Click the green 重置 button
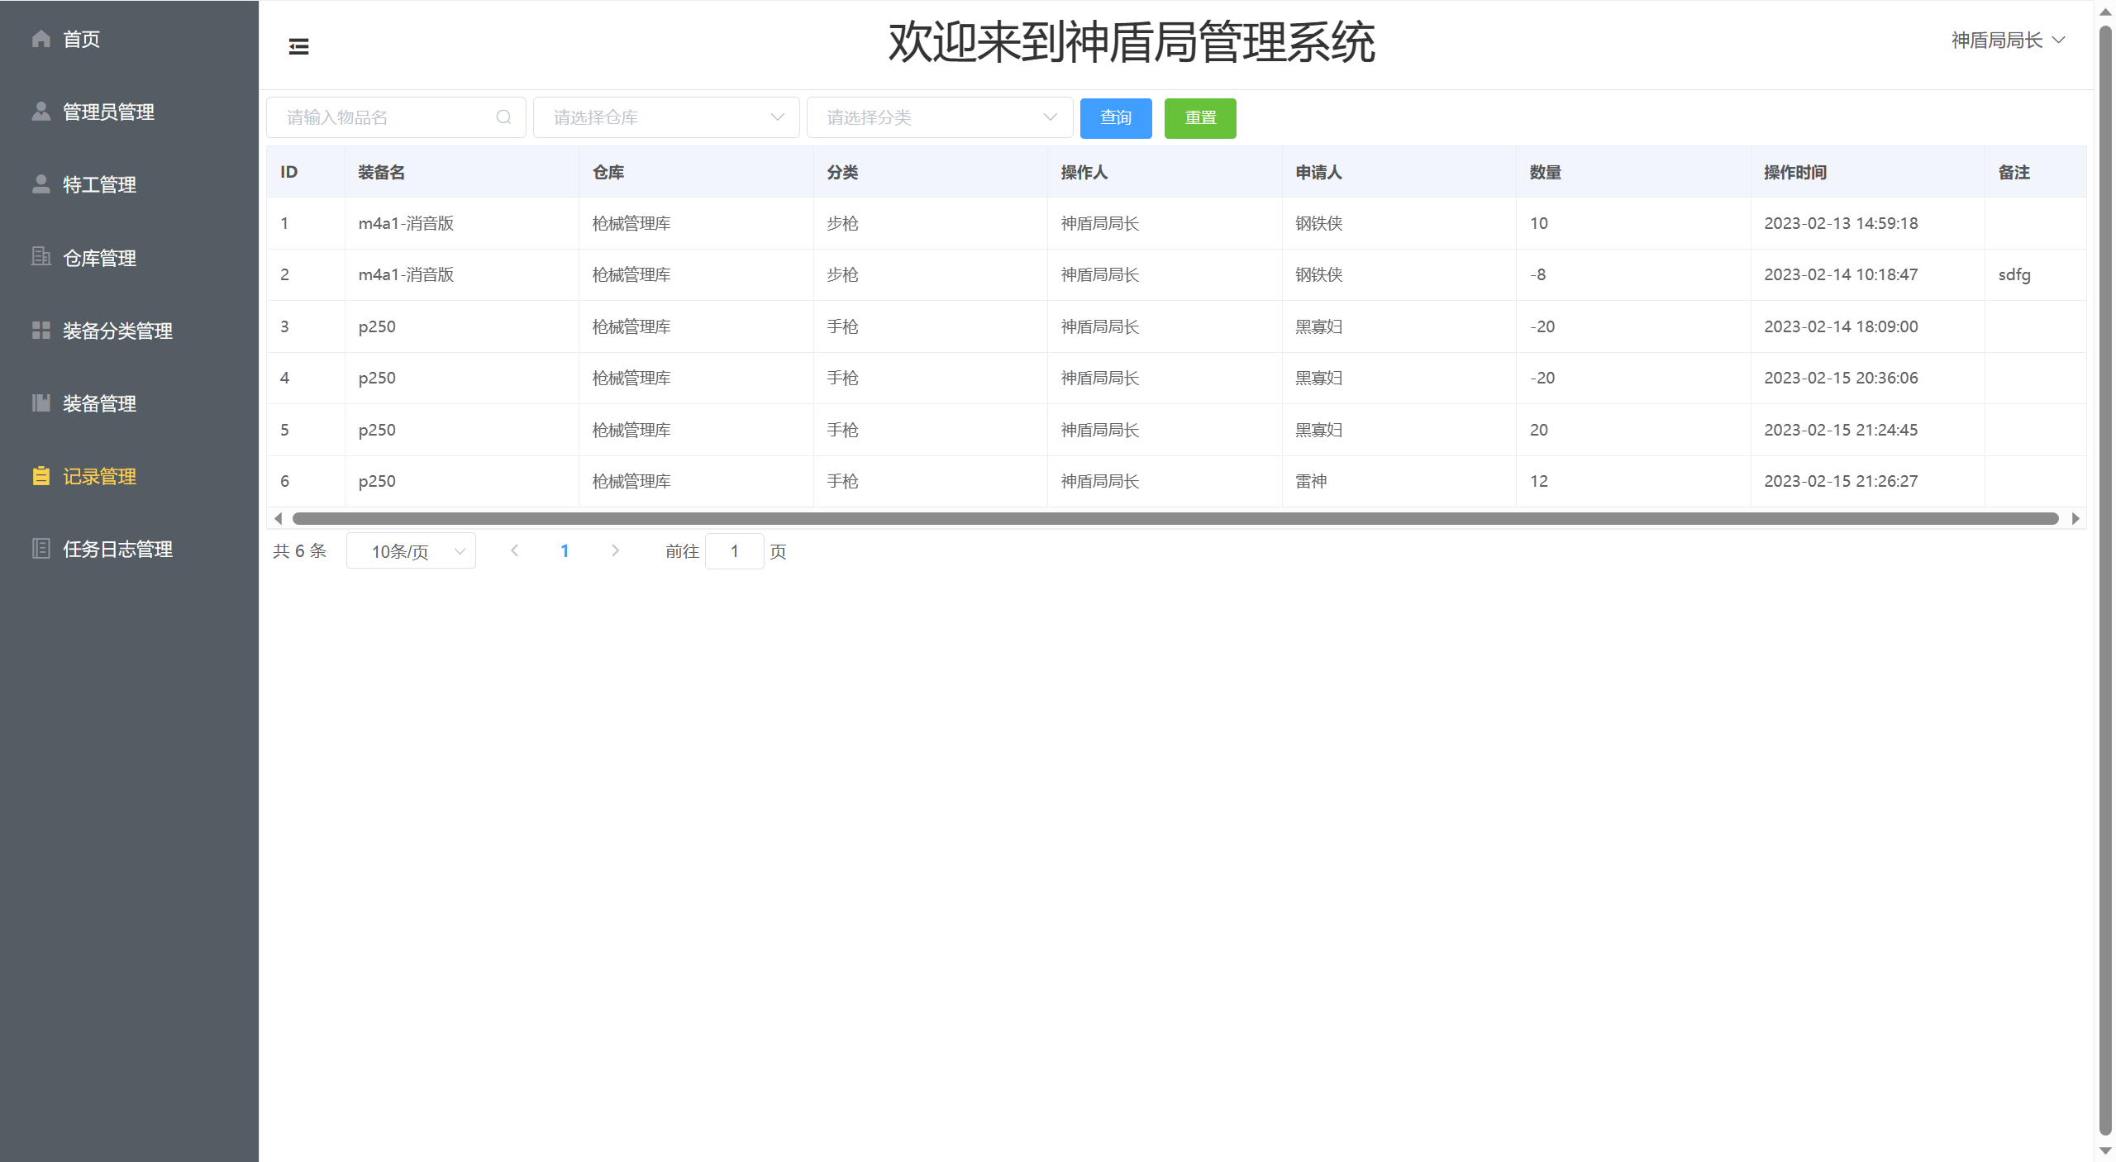The height and width of the screenshot is (1162, 2116). pyautogui.click(x=1200, y=117)
